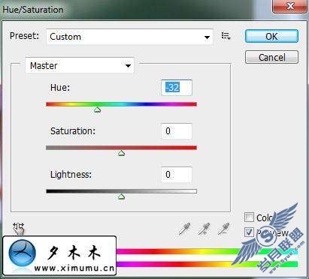Pick the Eyedropper tool
Viewport: 309px width, 279px height.
pos(184,229)
